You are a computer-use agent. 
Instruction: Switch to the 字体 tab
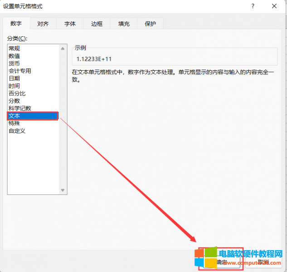tap(70, 24)
